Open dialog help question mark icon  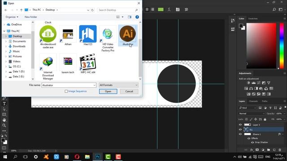pyautogui.click(x=137, y=17)
